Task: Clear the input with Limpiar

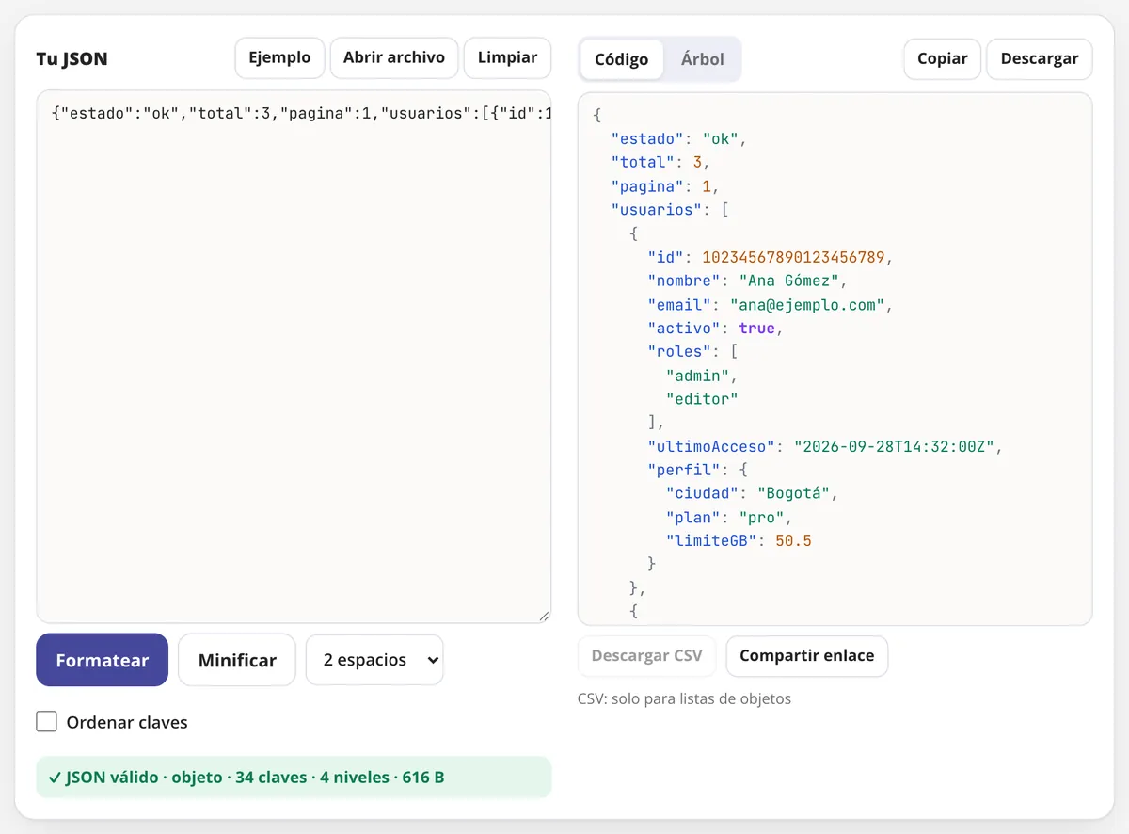Action: tap(507, 57)
